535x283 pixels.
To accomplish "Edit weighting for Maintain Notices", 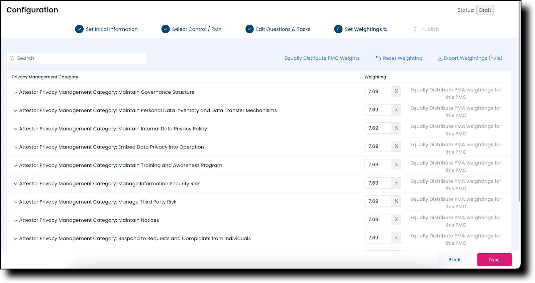I will (378, 219).
